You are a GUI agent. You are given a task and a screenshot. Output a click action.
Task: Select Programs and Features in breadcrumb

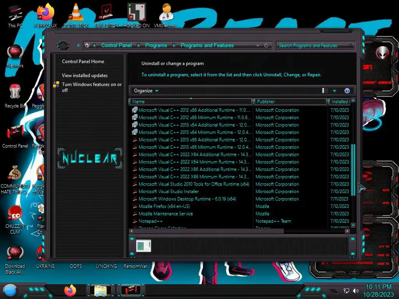click(x=207, y=46)
